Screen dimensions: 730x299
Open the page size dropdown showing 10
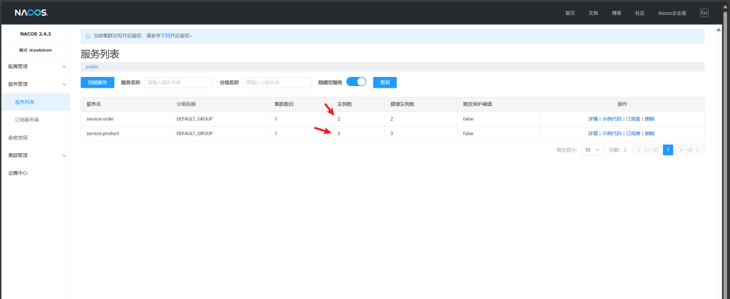[x=592, y=150]
